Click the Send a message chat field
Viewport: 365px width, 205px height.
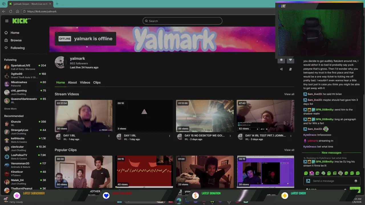[x=331, y=181]
